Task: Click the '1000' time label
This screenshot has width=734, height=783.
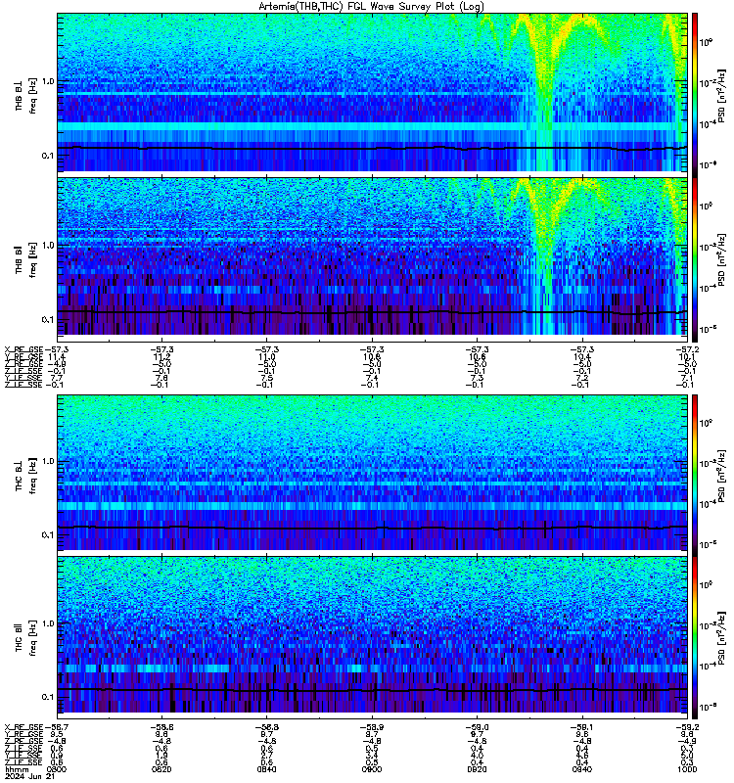Action: click(x=687, y=769)
